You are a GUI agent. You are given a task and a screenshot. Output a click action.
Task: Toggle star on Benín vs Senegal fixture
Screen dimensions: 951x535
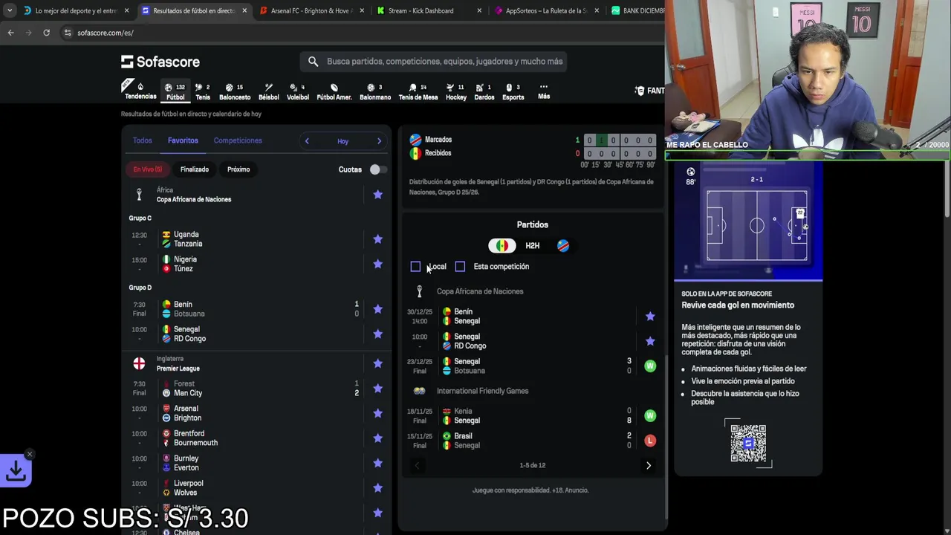pos(650,317)
